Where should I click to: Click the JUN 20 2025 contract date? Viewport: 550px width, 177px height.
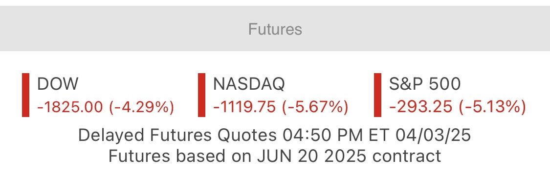[x=312, y=156]
